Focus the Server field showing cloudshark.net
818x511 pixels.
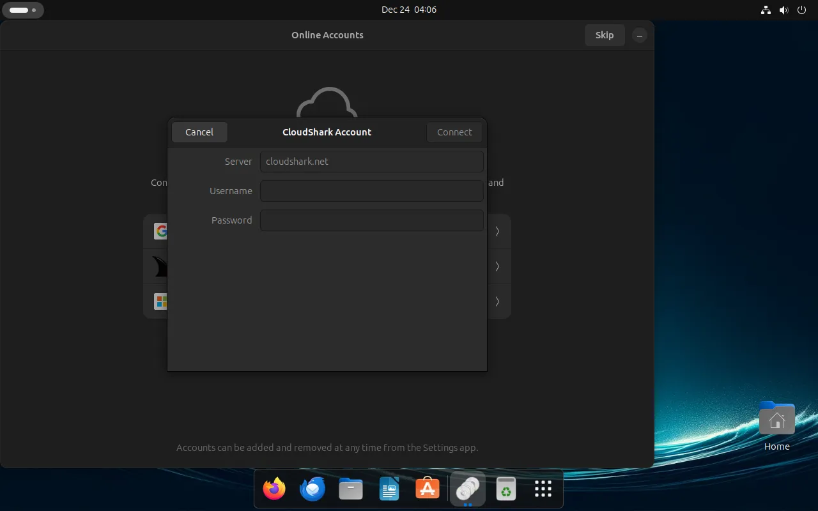coord(371,162)
